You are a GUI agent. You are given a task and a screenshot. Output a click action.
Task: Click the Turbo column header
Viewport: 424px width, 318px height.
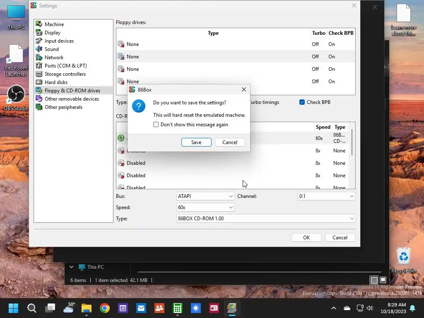(318, 33)
